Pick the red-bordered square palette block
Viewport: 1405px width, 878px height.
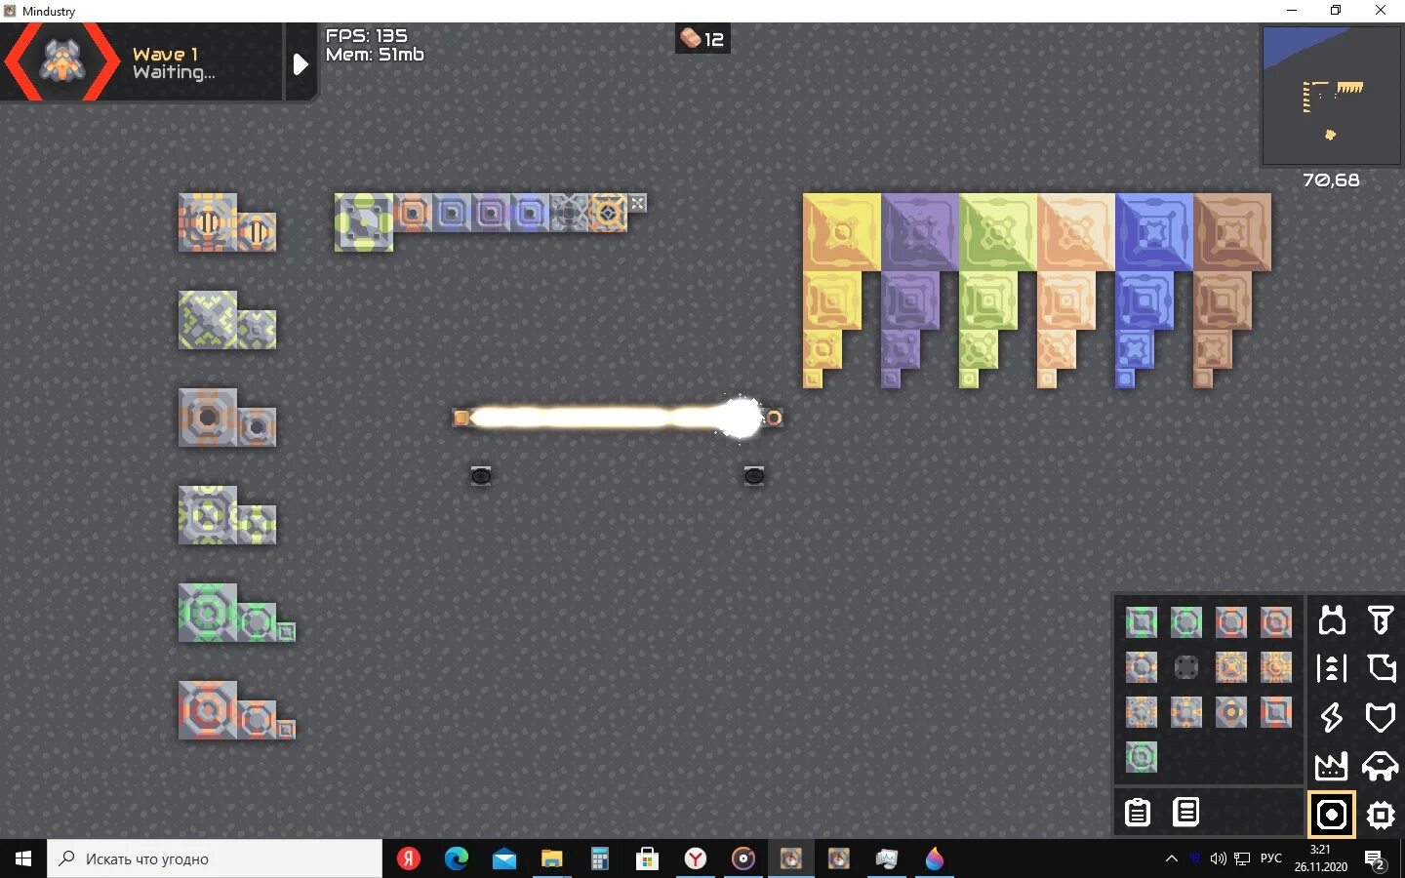click(1275, 711)
